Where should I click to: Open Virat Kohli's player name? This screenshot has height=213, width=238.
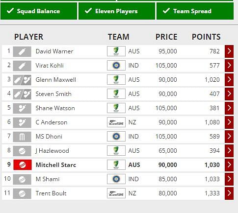pos(50,66)
